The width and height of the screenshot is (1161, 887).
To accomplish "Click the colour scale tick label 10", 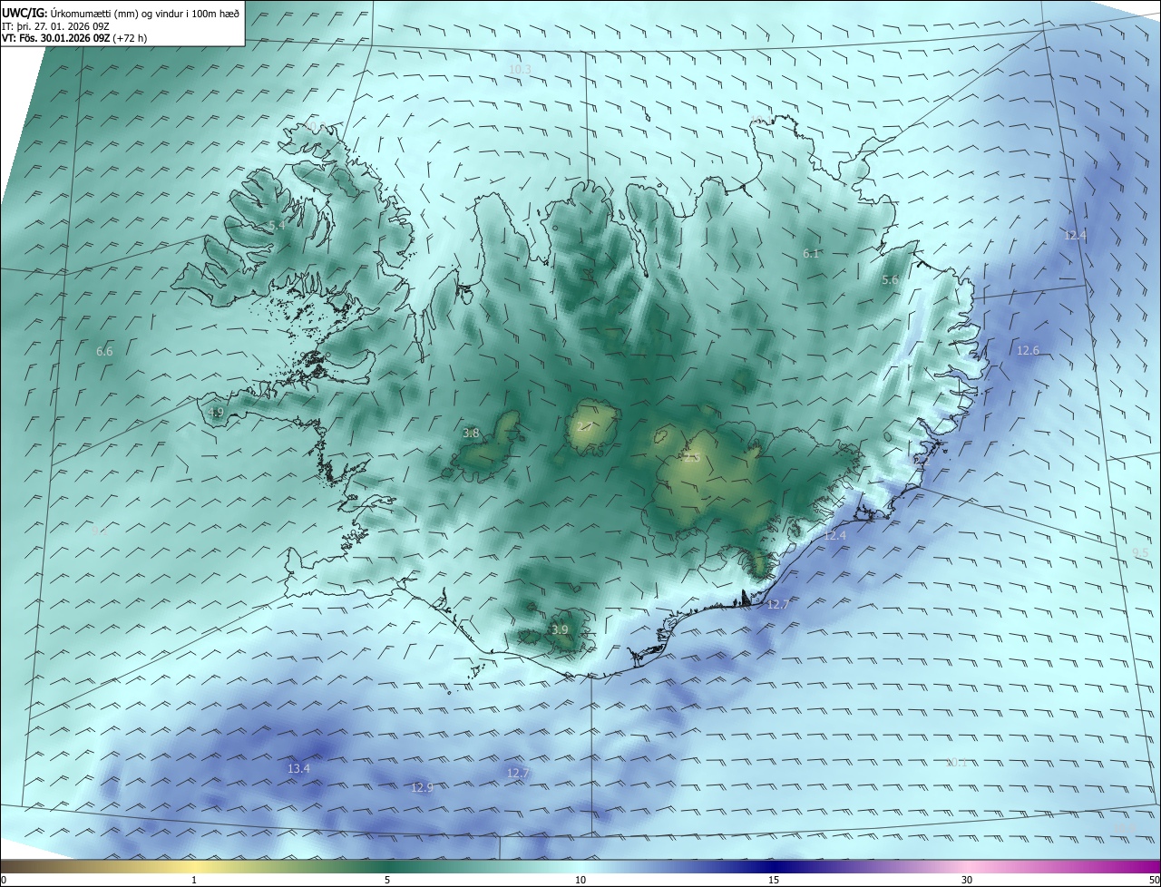I will tap(580, 880).
